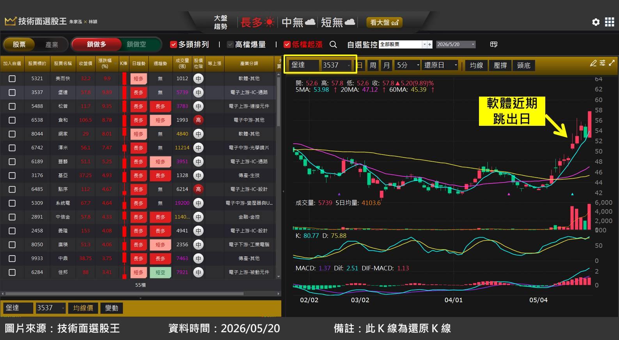
Task: Click 短多 weekly trend badge for 6538
Action: (160, 120)
